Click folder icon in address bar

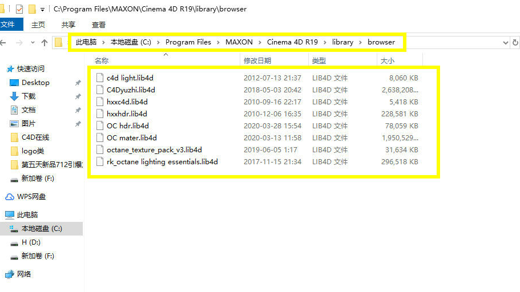[x=59, y=42]
